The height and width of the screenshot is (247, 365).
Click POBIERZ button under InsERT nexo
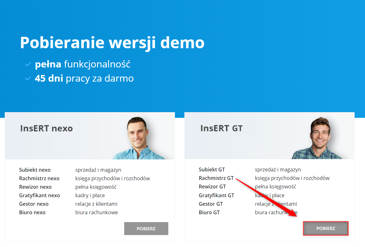146,229
